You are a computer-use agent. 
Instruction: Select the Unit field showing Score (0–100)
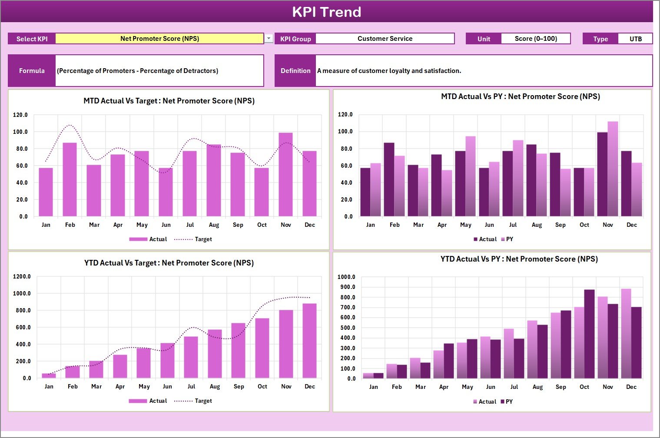[536, 38]
